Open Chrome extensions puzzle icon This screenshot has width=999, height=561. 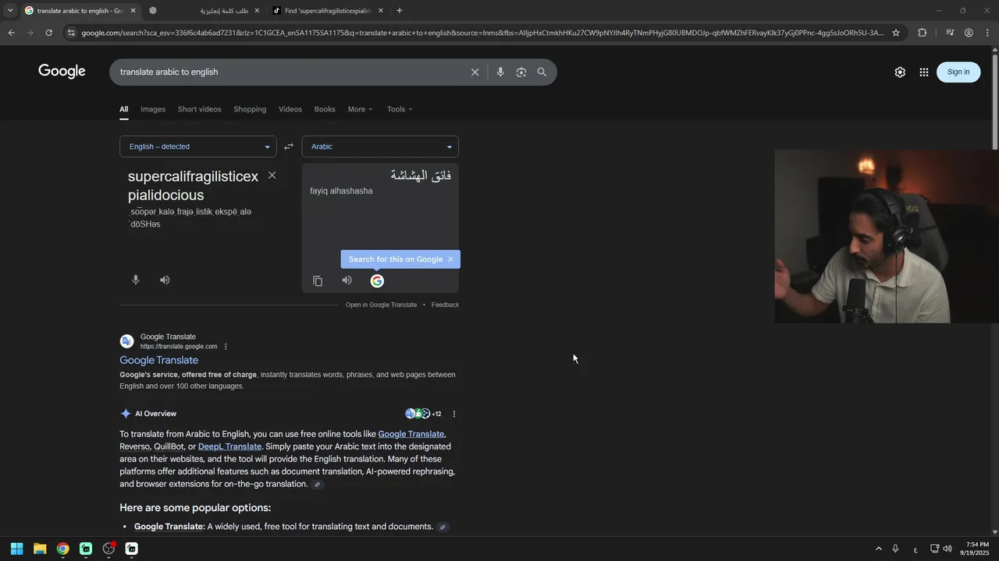[x=923, y=33]
